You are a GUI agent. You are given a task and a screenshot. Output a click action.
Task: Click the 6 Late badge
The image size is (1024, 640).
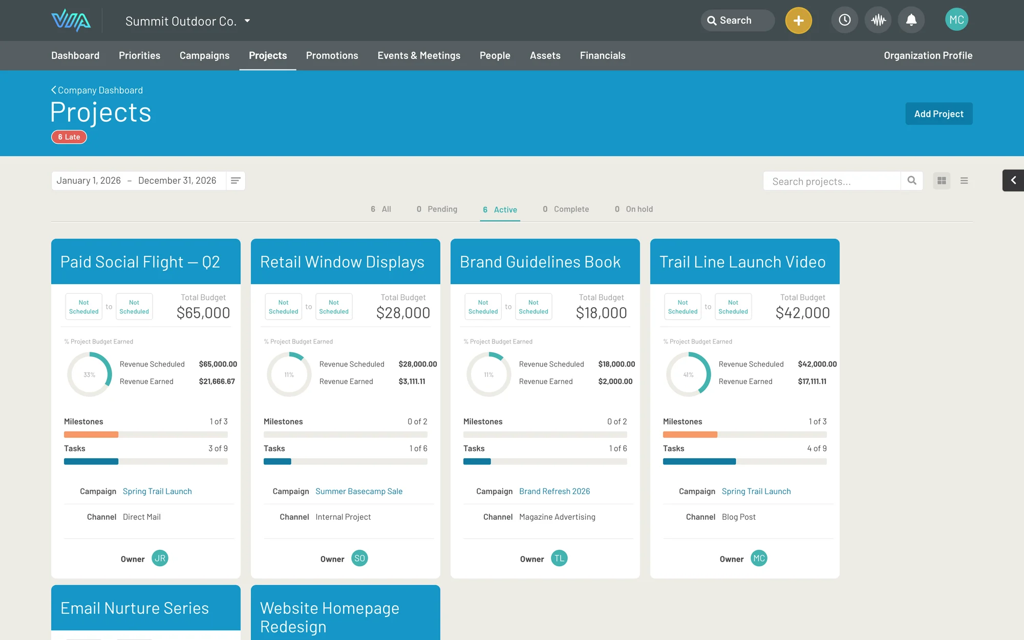(69, 137)
